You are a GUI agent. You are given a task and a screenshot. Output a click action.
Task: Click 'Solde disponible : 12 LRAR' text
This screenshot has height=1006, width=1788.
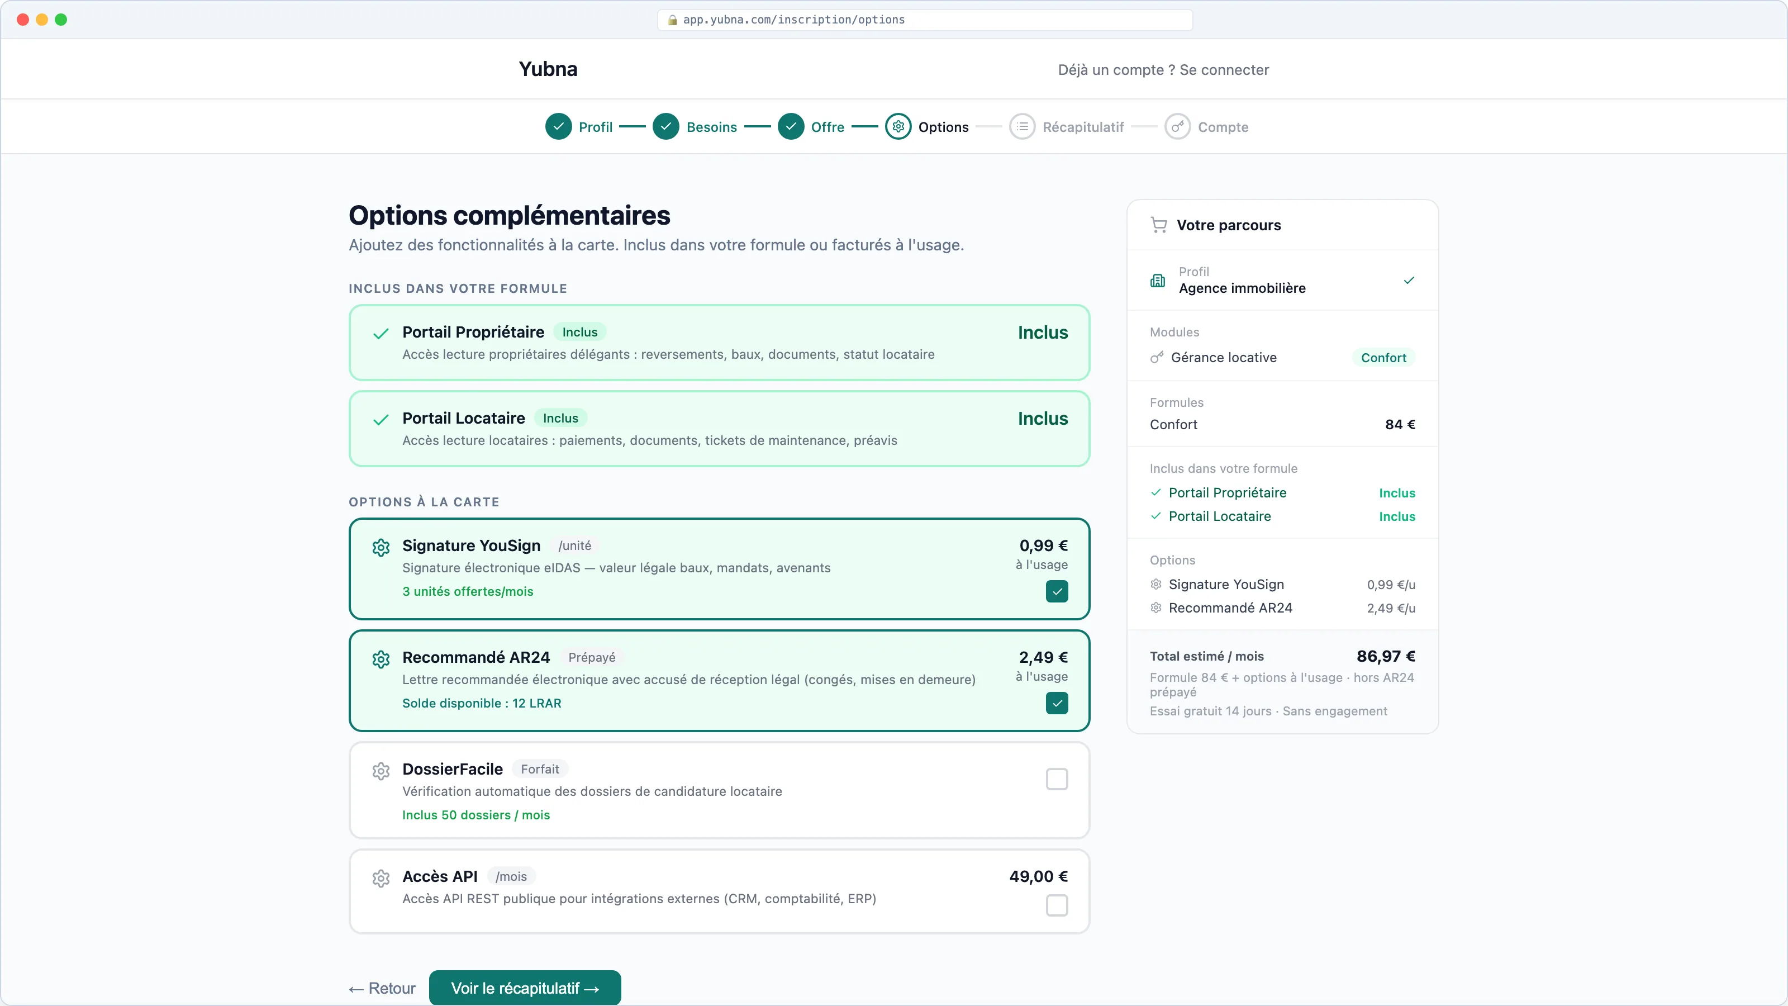pyautogui.click(x=481, y=703)
